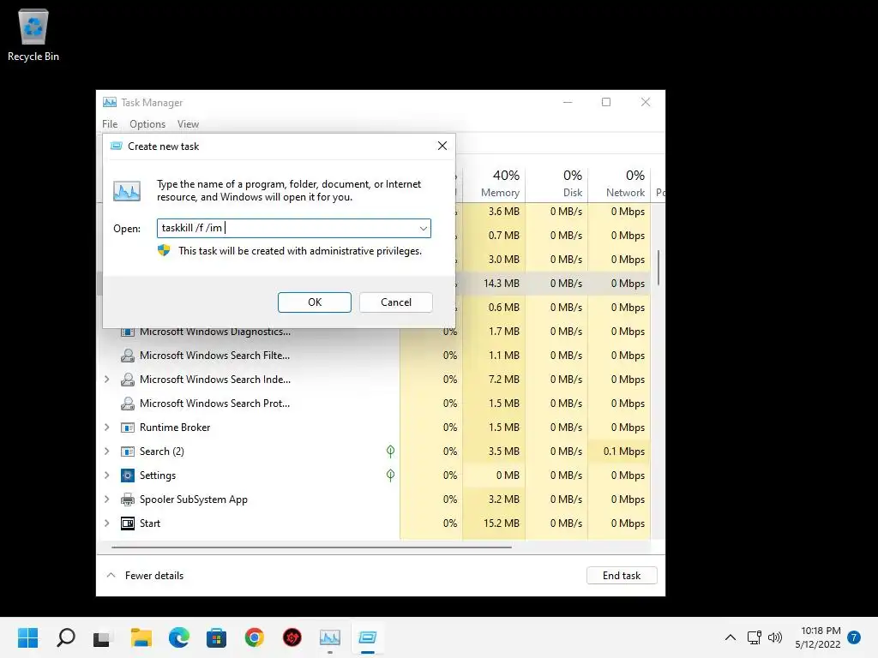
Task: Open the notification badge showing 7
Action: (854, 637)
